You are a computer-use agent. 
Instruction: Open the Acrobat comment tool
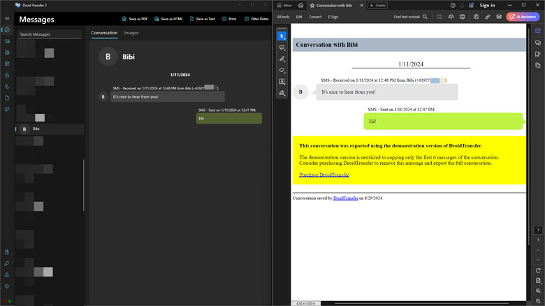click(282, 48)
